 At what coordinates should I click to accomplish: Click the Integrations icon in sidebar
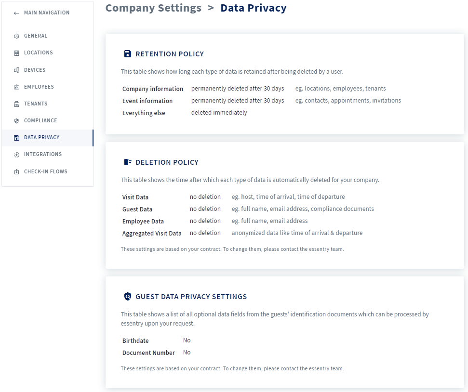point(16,155)
